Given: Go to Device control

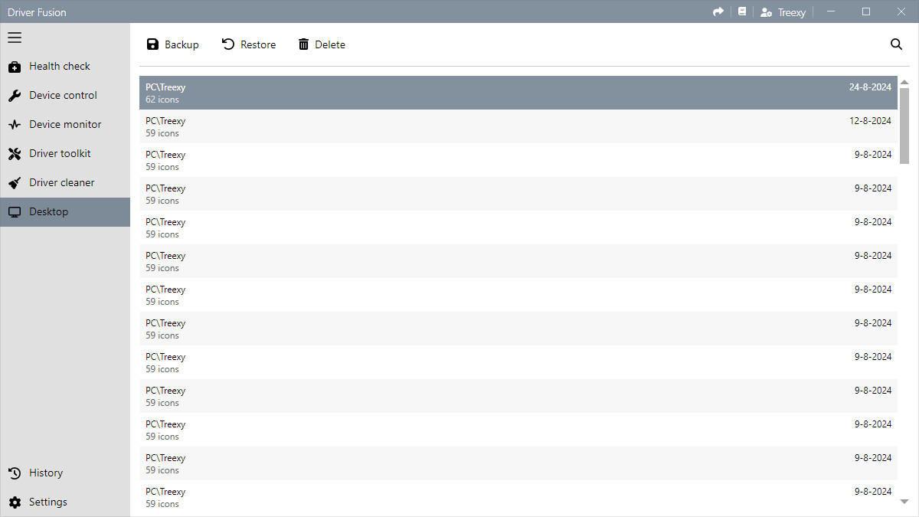Looking at the screenshot, I should pyautogui.click(x=65, y=96).
